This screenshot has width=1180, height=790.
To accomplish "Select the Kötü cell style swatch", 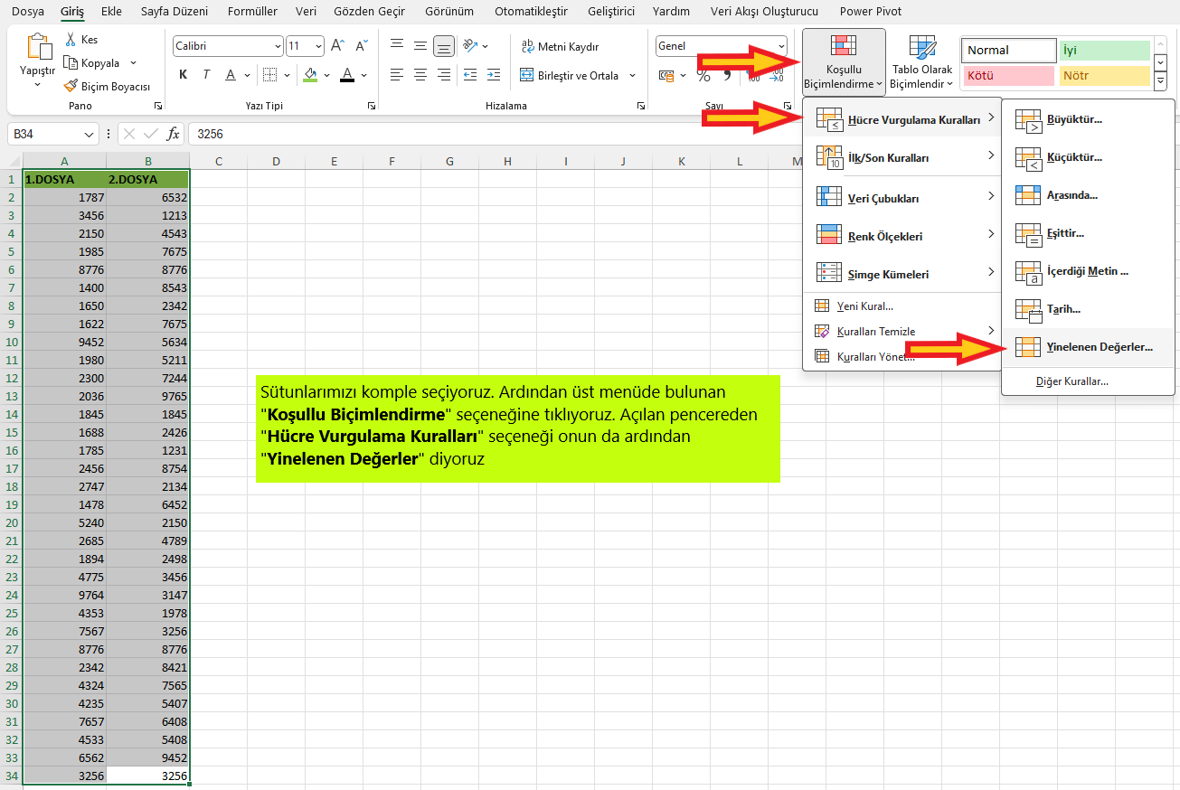I will pyautogui.click(x=1009, y=76).
